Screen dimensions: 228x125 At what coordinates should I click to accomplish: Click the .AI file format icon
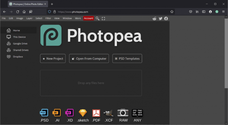(57, 113)
